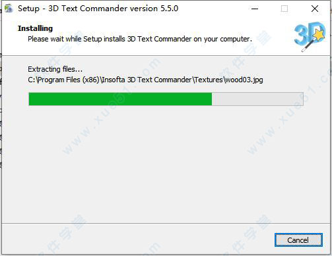The height and width of the screenshot is (256, 332).
Task: Click the green filled part of progress bar
Action: tap(120, 99)
